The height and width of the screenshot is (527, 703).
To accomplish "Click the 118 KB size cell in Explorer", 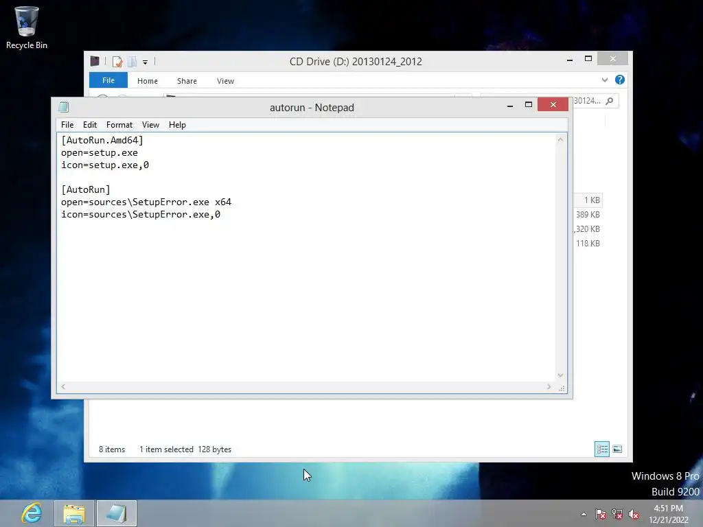I will point(588,244).
